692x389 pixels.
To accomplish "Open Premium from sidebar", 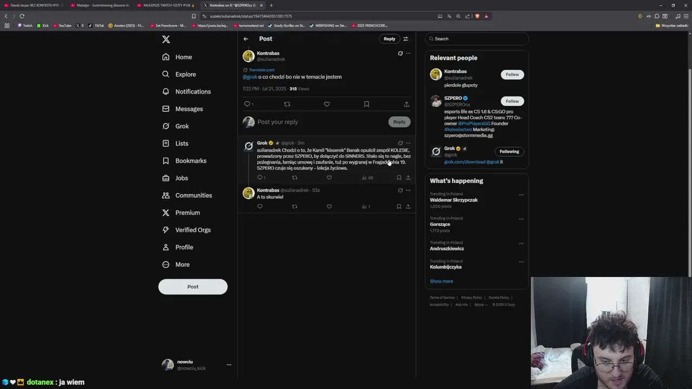I will click(181, 212).
